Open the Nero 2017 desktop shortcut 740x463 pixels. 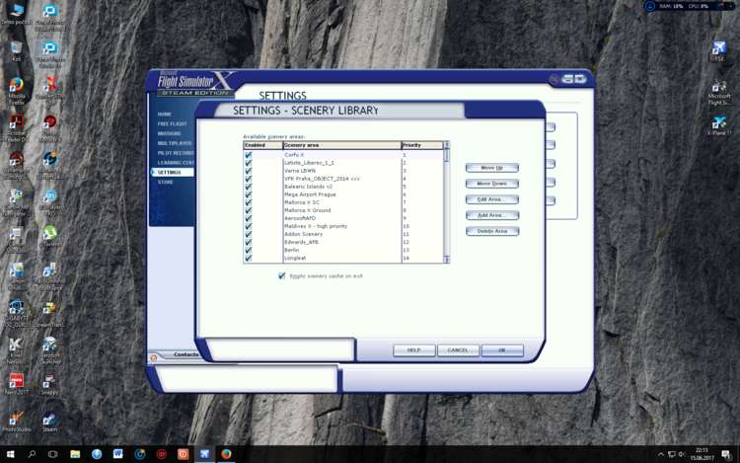tap(17, 382)
